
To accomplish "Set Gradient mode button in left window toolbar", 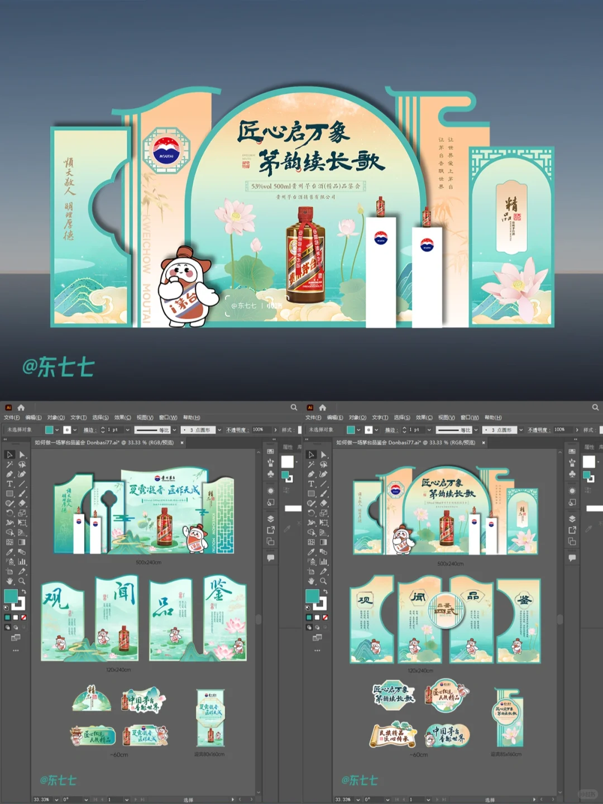I will pos(16,618).
